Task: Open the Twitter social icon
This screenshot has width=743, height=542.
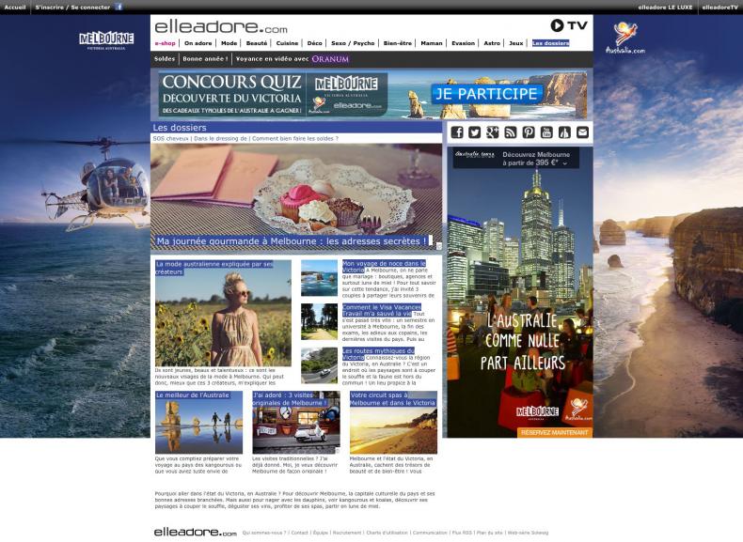Action: pos(475,132)
